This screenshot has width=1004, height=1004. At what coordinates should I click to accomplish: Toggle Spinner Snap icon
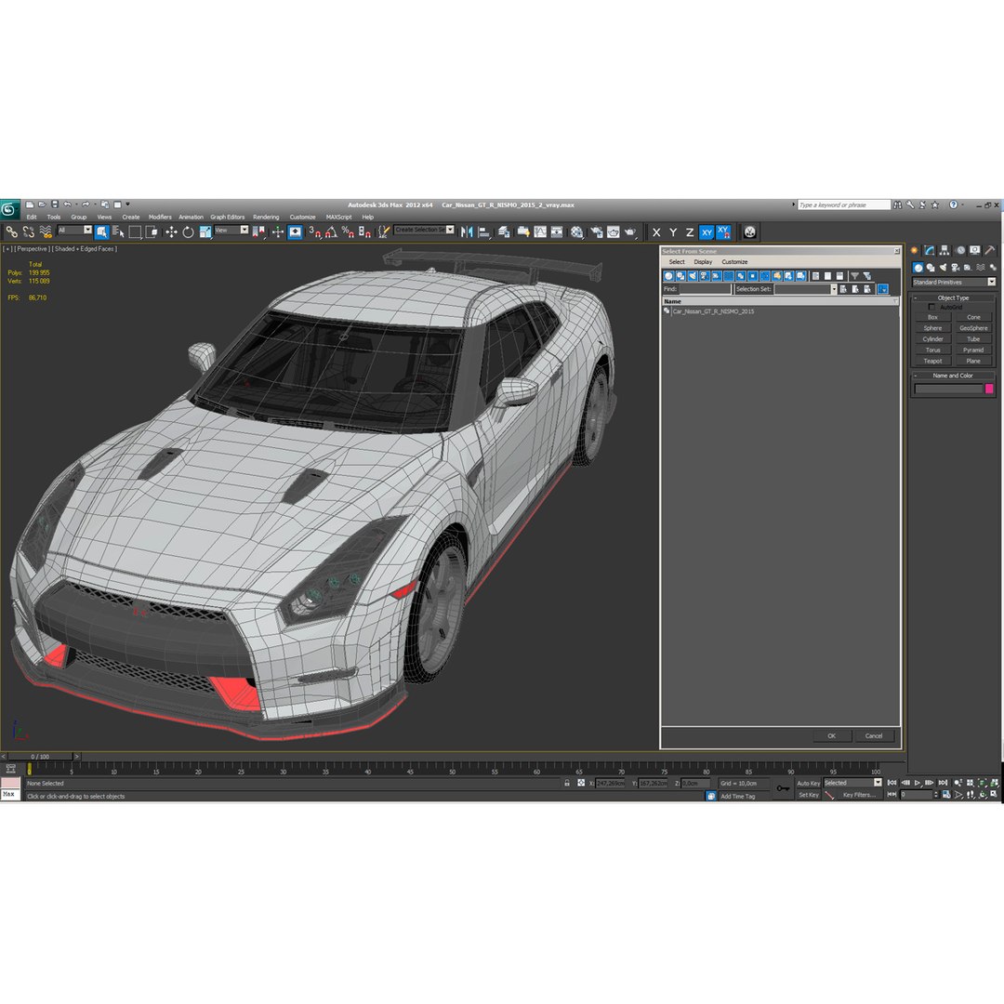[364, 232]
